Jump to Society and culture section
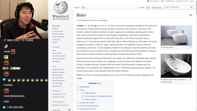This screenshot has height=111, width=197. 87,109
